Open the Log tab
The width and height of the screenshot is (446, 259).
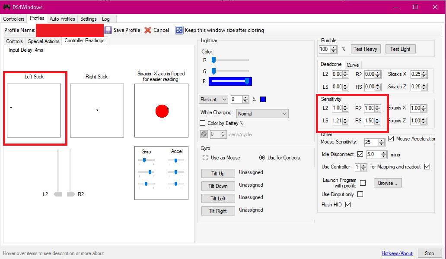[x=106, y=19]
